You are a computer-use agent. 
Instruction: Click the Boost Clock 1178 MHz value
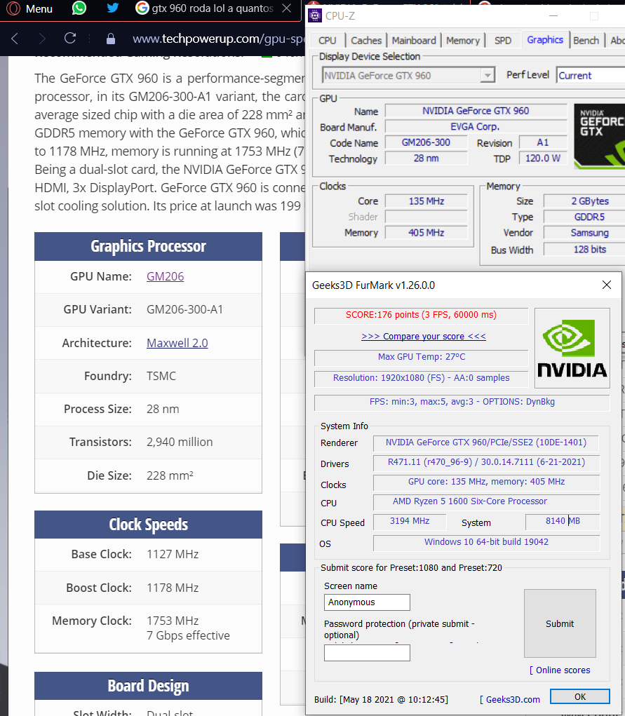coord(173,588)
